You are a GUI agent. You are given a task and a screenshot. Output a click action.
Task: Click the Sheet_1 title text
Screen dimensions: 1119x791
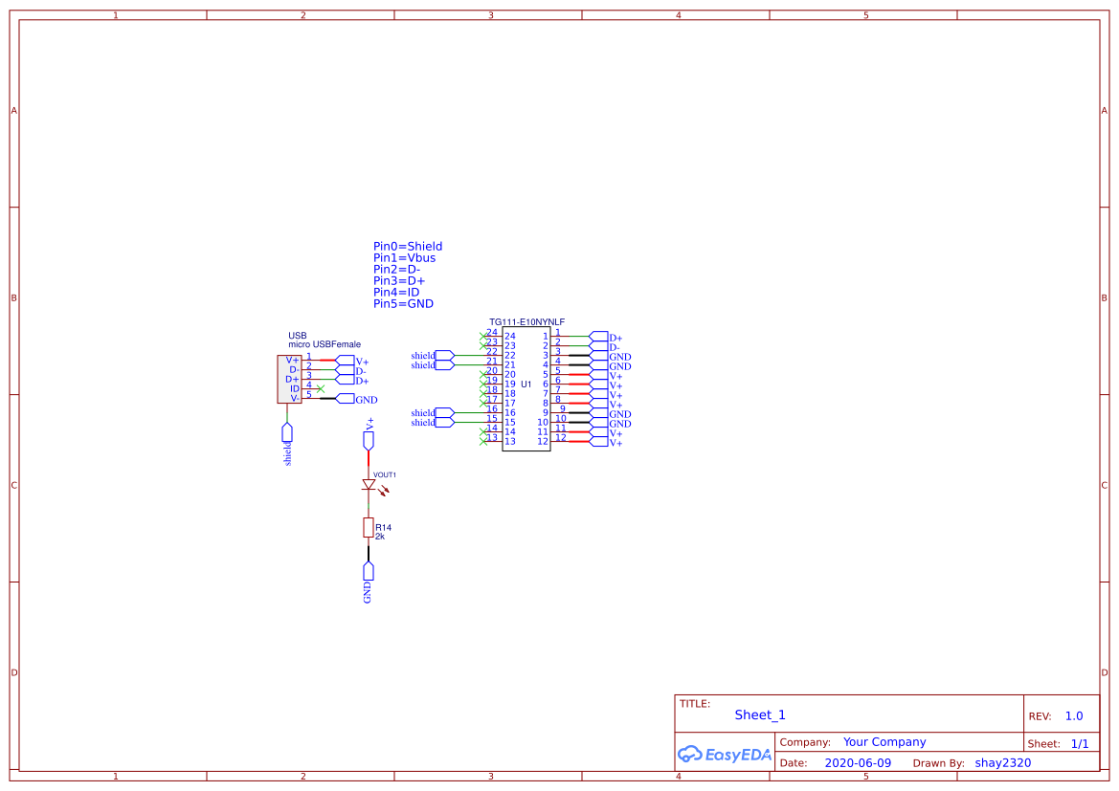(x=759, y=714)
